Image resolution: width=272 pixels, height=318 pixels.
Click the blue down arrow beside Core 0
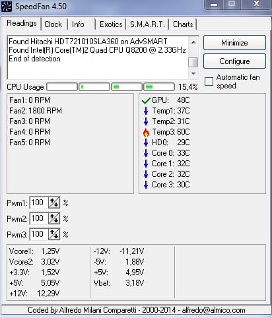(x=146, y=153)
